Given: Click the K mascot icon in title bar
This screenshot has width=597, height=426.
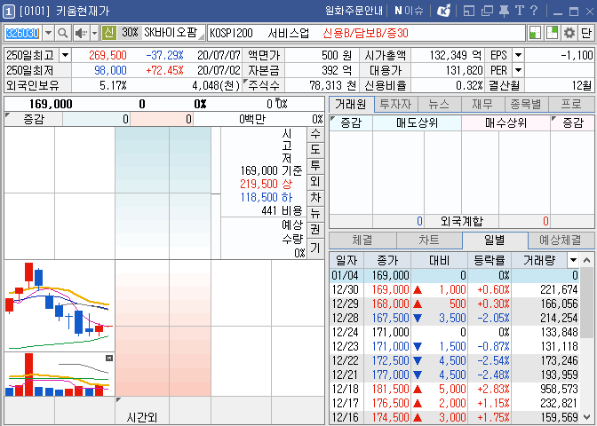Looking at the screenshot, I should [443, 11].
